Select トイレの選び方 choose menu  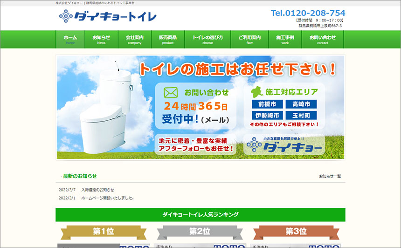[207, 39]
